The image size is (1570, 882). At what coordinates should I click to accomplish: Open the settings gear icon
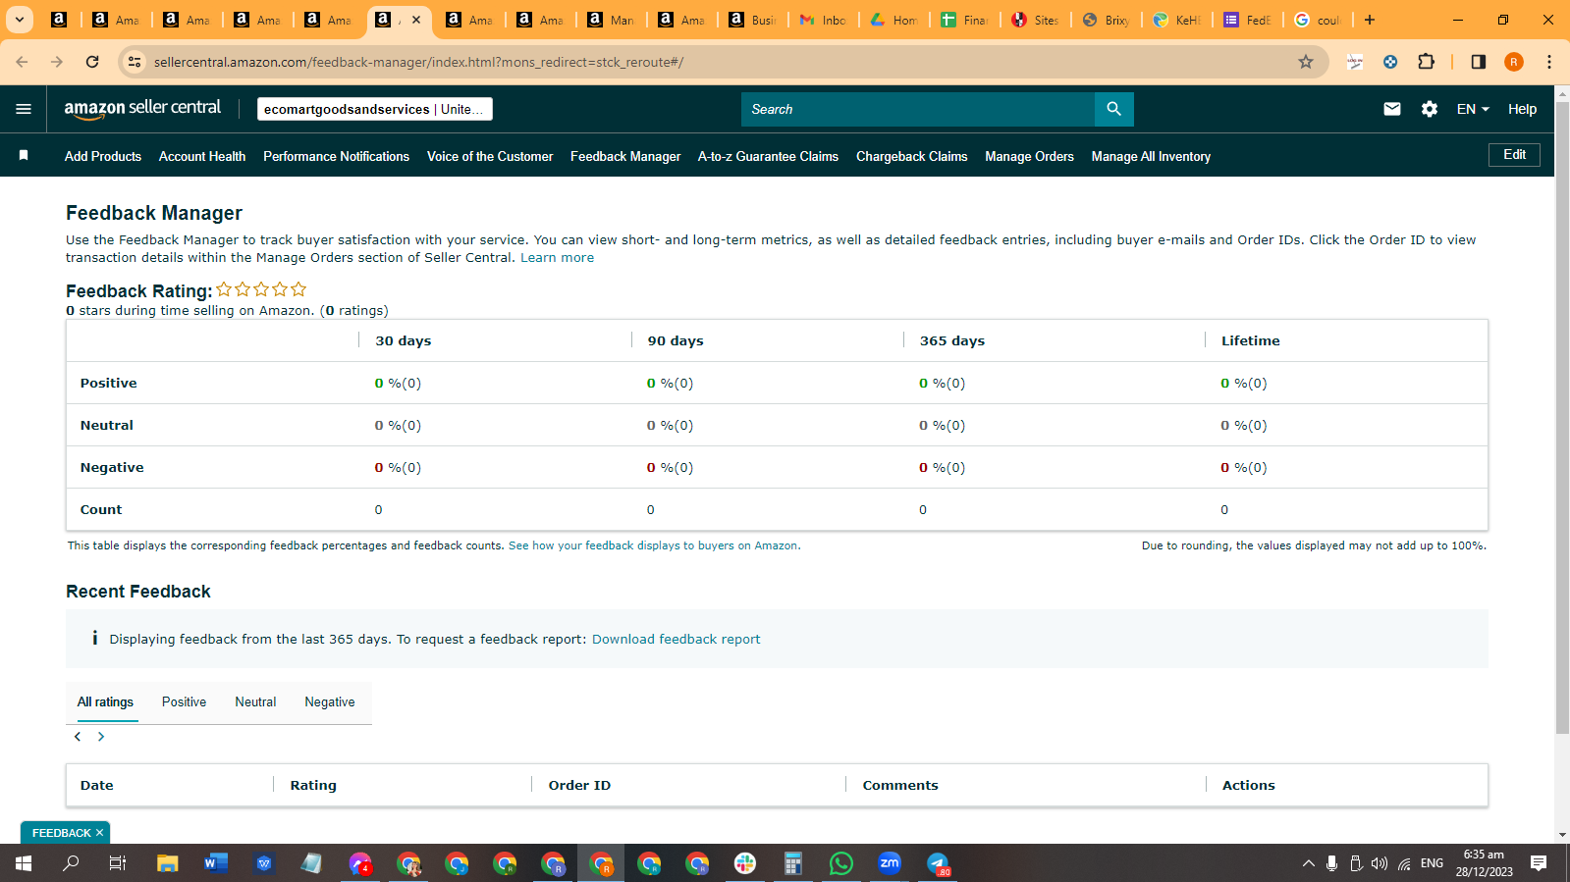click(1430, 109)
